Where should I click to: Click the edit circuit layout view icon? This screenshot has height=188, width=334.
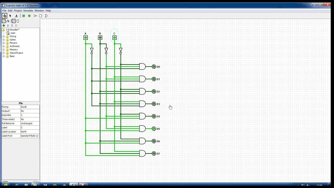[x=14, y=21]
